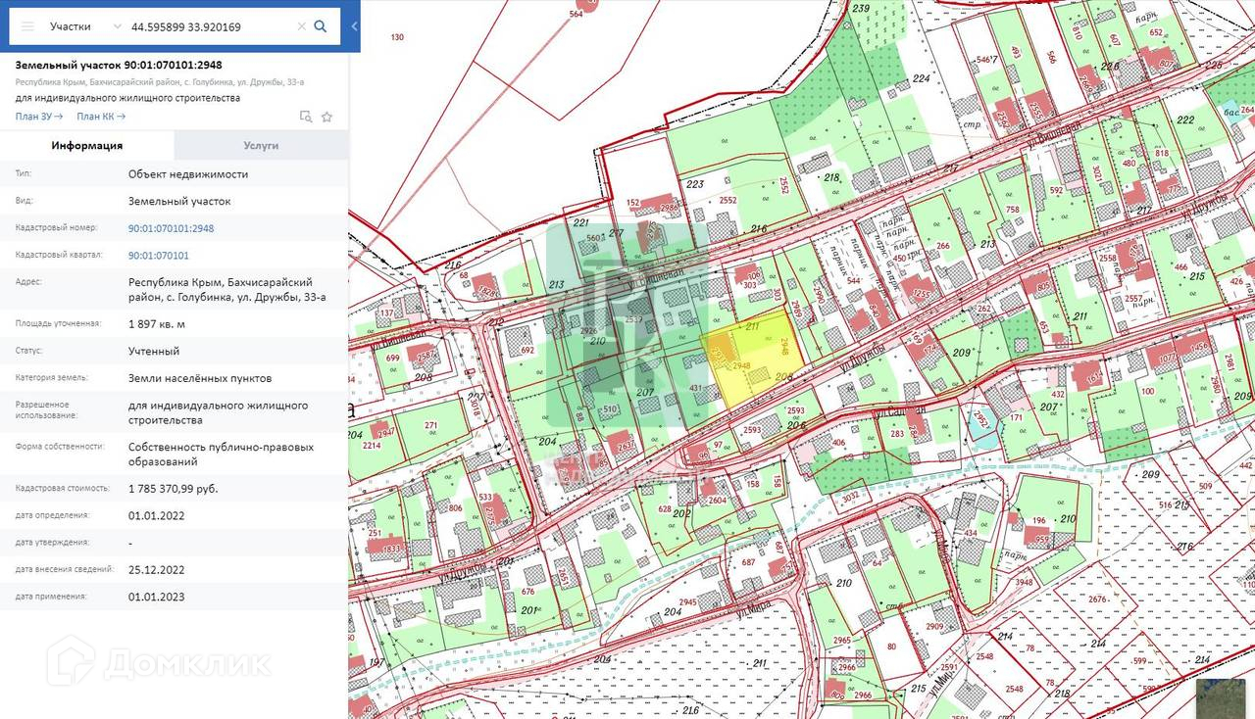Open cadastral quarter 90:01:070101 link
The height and width of the screenshot is (719, 1255).
click(x=158, y=256)
